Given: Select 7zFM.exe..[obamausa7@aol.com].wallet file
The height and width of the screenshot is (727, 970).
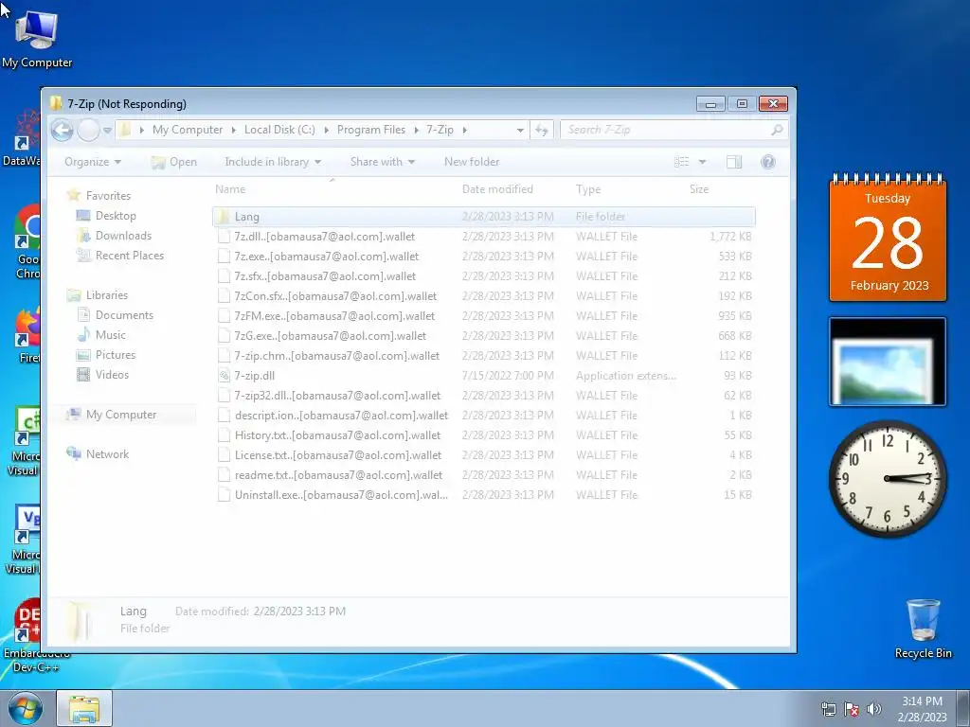Looking at the screenshot, I should coord(484,316).
